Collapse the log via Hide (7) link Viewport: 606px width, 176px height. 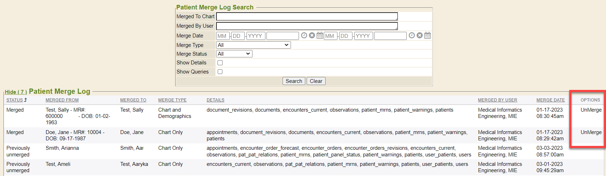point(16,92)
